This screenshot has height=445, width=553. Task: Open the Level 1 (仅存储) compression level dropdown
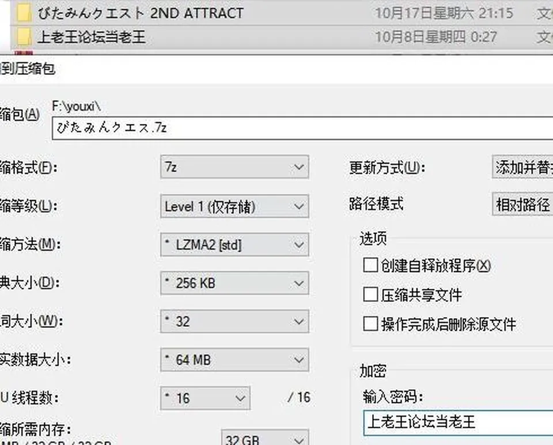coord(234,206)
